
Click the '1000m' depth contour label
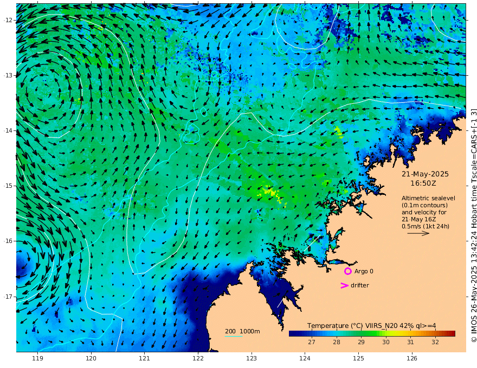click(x=250, y=331)
